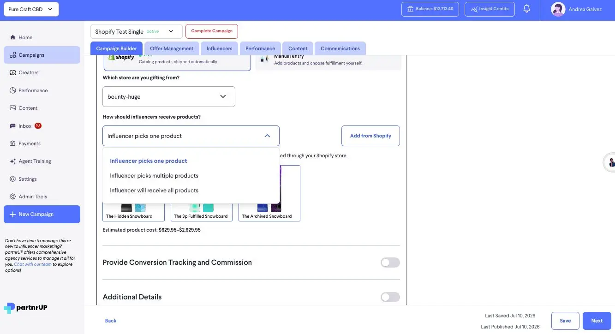Switch to Content tab
The image size is (615, 334).
[x=298, y=48]
